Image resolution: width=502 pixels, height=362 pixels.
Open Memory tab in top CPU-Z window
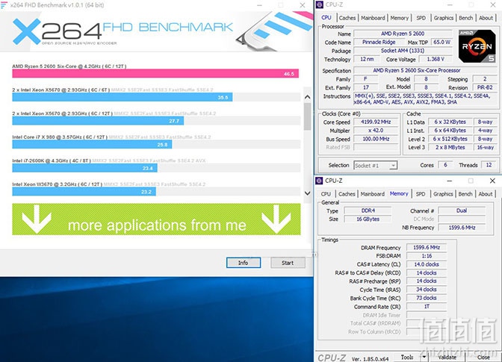399,18
